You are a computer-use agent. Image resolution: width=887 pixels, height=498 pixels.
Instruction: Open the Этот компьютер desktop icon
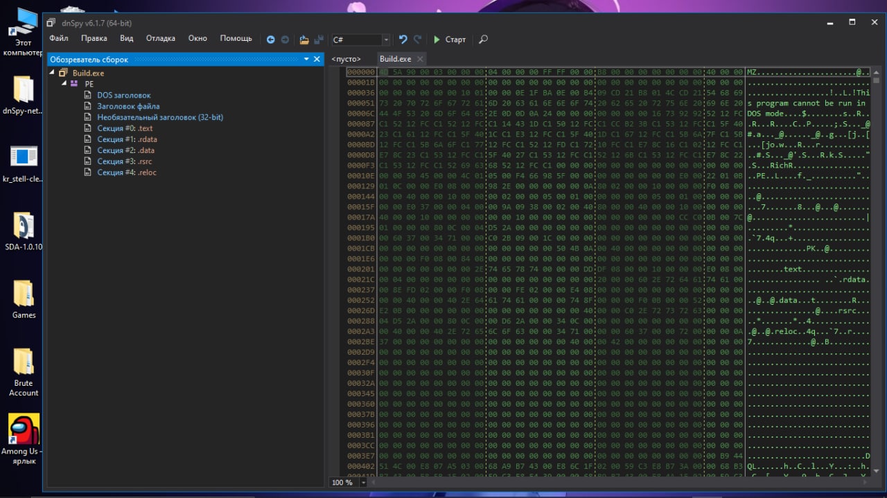(x=23, y=31)
